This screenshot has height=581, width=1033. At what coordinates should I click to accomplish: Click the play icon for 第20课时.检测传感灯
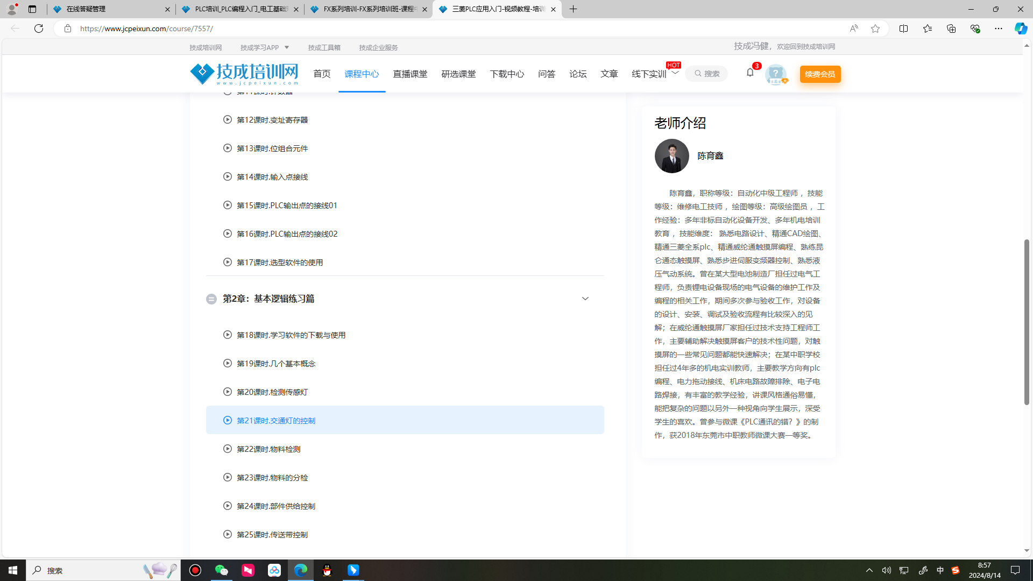coord(228,392)
